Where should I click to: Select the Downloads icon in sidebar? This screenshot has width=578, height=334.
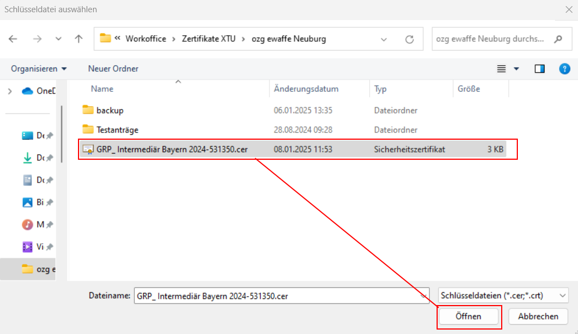[x=27, y=158]
